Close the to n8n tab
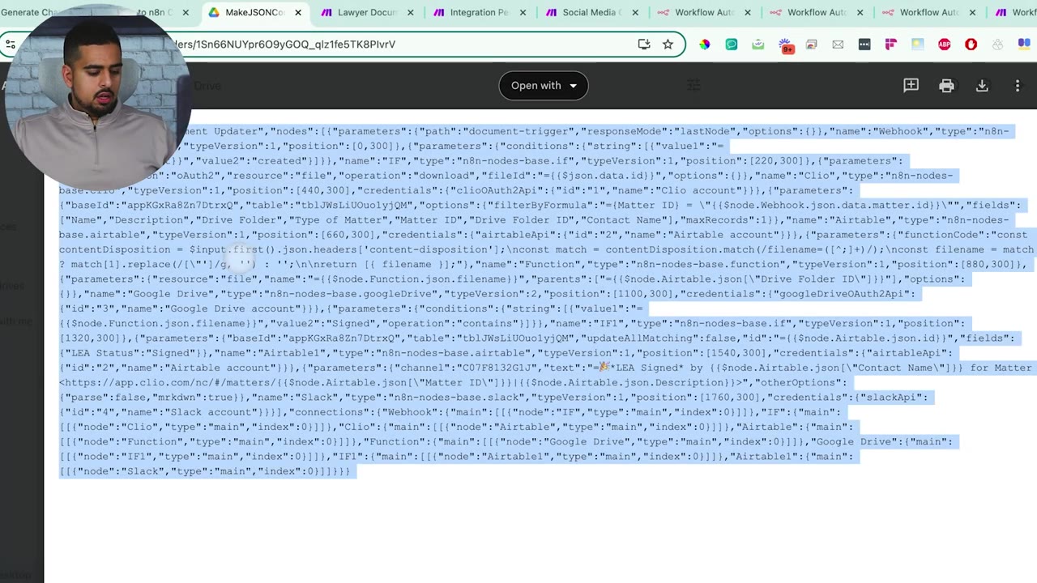 pyautogui.click(x=186, y=13)
